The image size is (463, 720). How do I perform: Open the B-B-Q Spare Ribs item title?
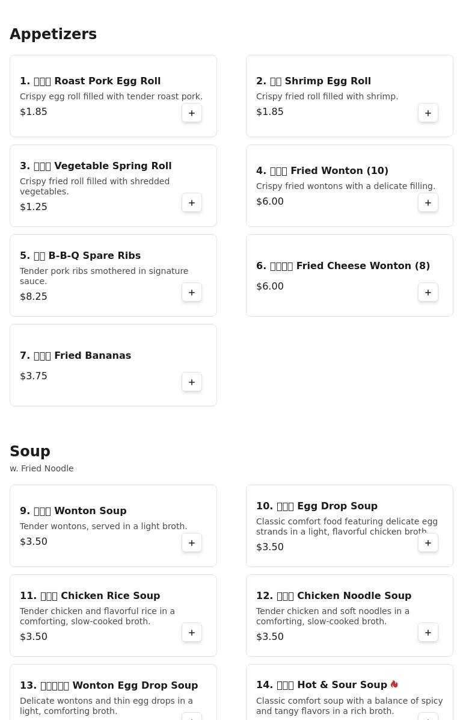81,256
